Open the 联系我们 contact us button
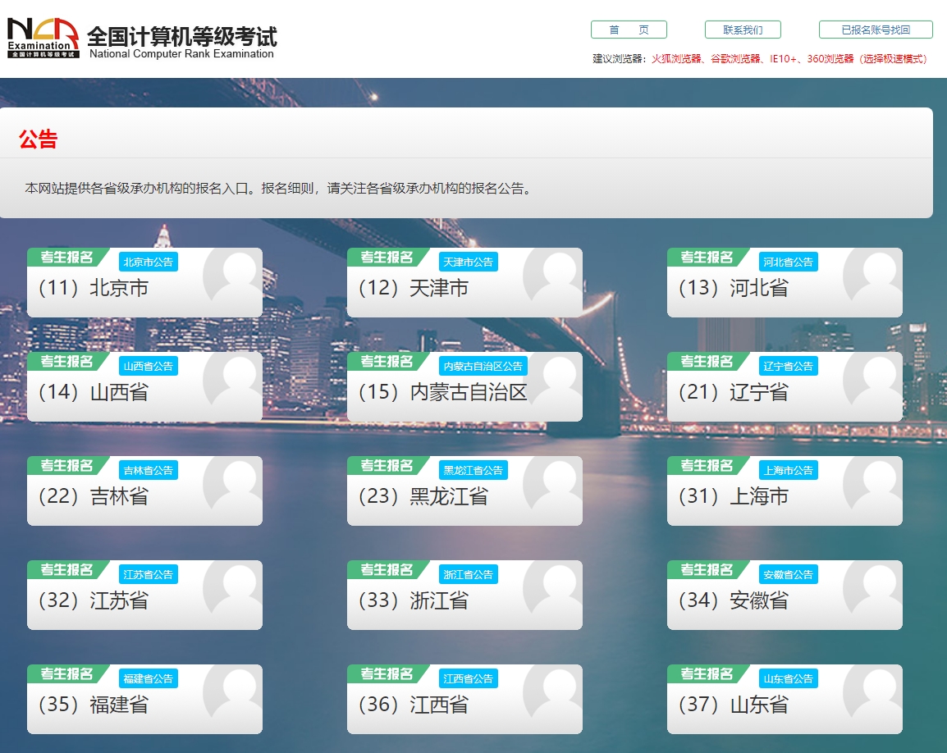 pos(743,30)
